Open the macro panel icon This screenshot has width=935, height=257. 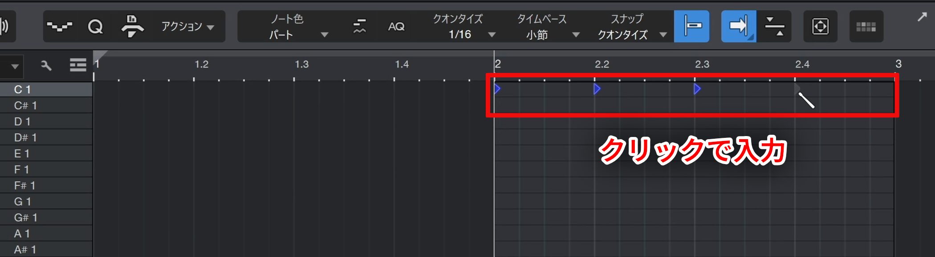pyautogui.click(x=60, y=27)
